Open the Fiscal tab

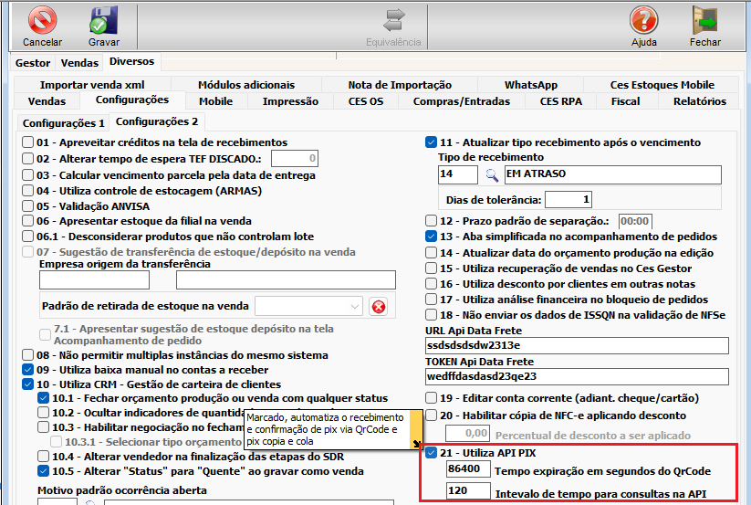tap(625, 101)
